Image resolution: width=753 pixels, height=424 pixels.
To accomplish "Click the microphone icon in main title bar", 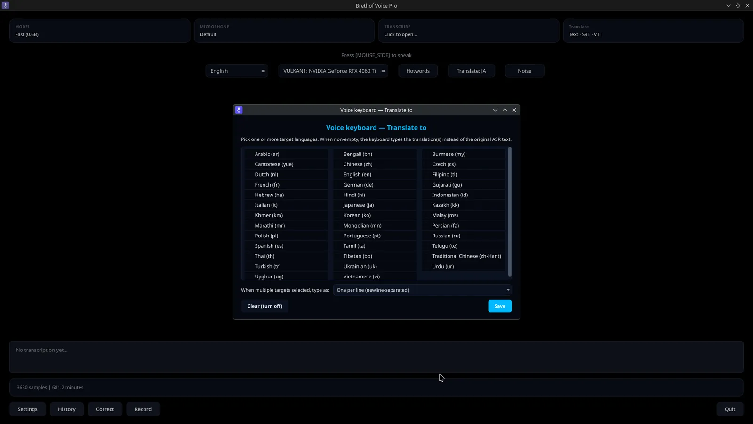I will click(6, 6).
